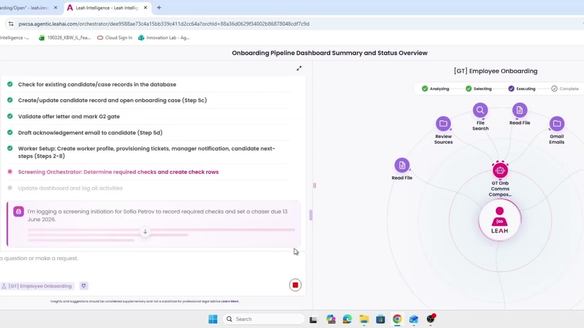Click 'Create/update candidate record and open onboarding case'

click(x=112, y=100)
